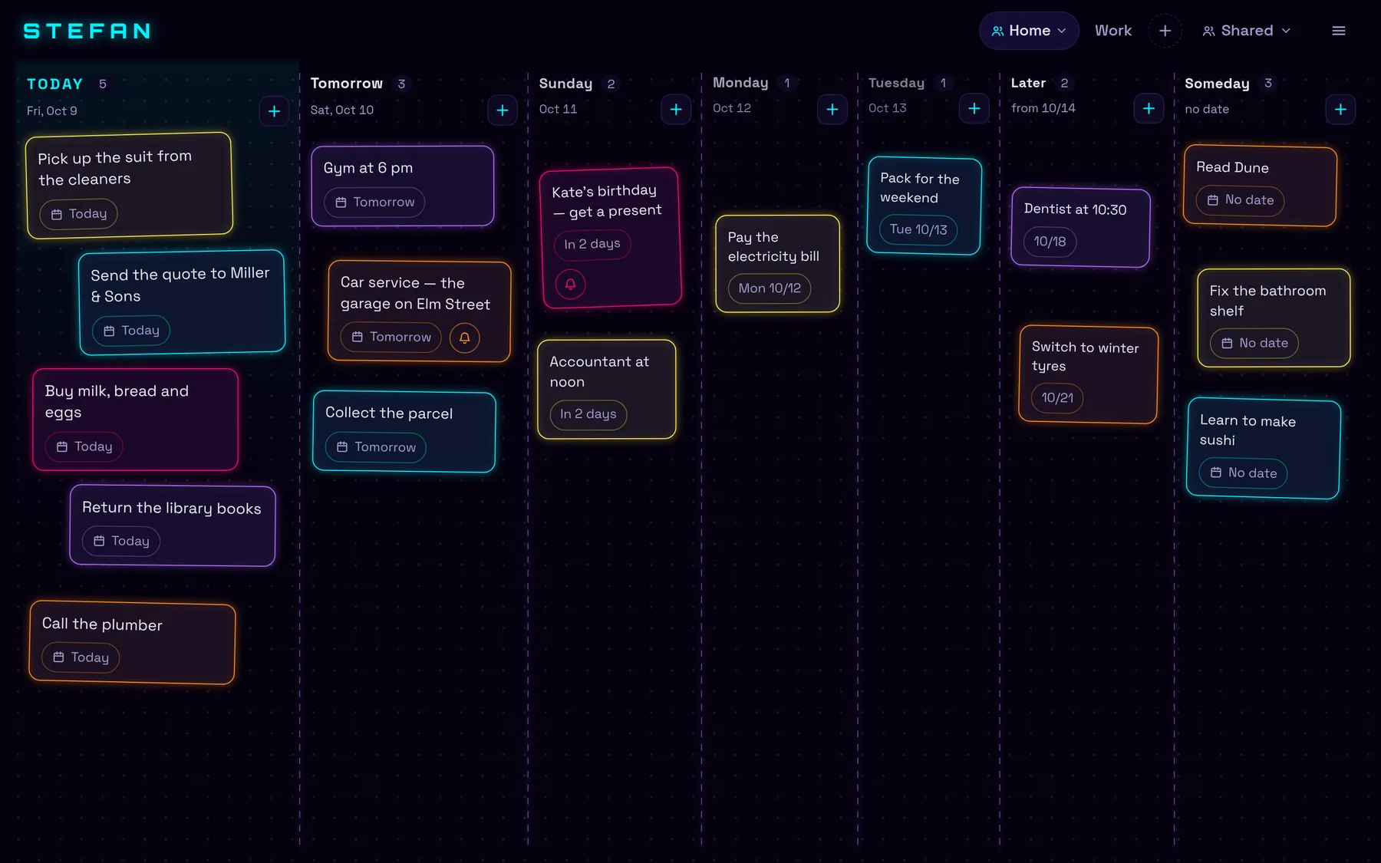
Task: Add a task to the Tuesday column
Action: point(974,109)
